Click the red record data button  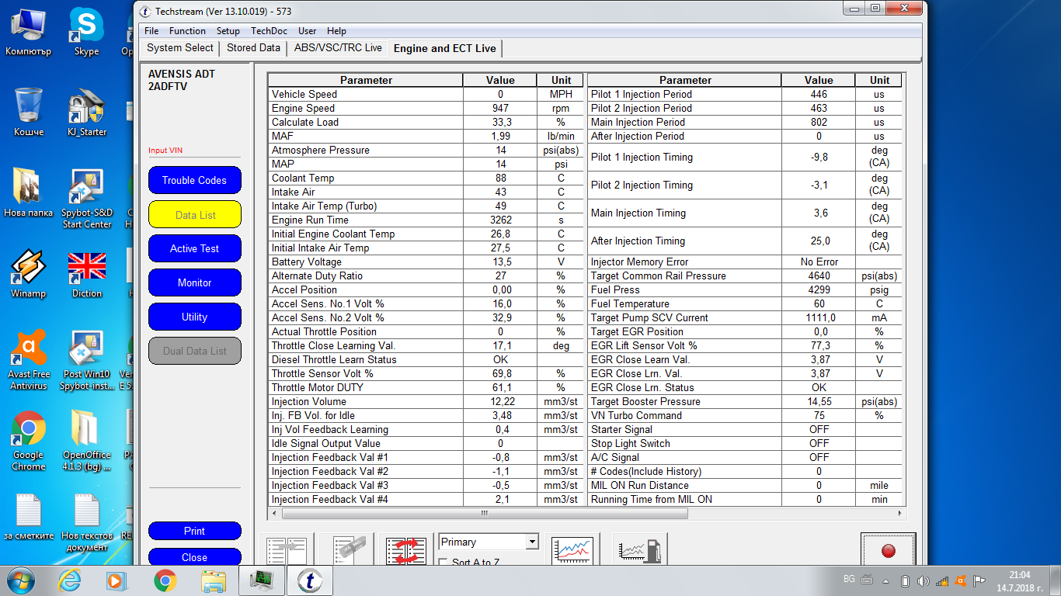point(888,549)
